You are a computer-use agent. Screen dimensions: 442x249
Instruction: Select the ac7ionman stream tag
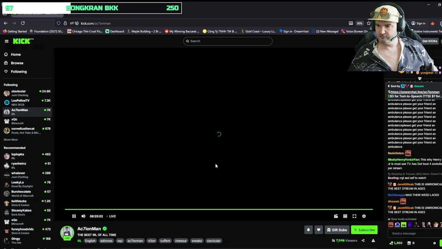pyautogui.click(x=135, y=241)
